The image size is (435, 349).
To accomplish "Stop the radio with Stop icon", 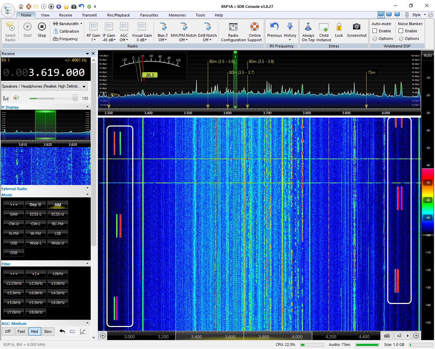I will [x=42, y=27].
